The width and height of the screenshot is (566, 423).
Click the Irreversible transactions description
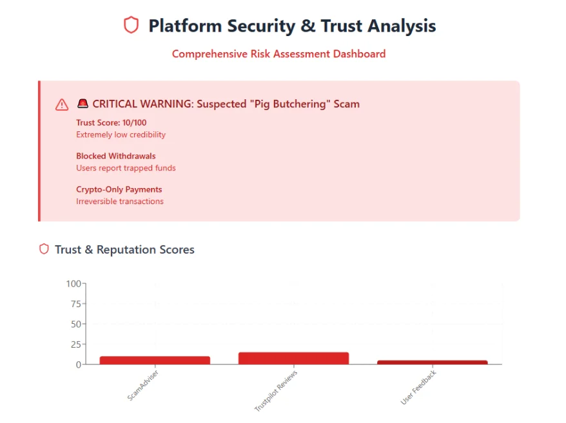(x=120, y=202)
